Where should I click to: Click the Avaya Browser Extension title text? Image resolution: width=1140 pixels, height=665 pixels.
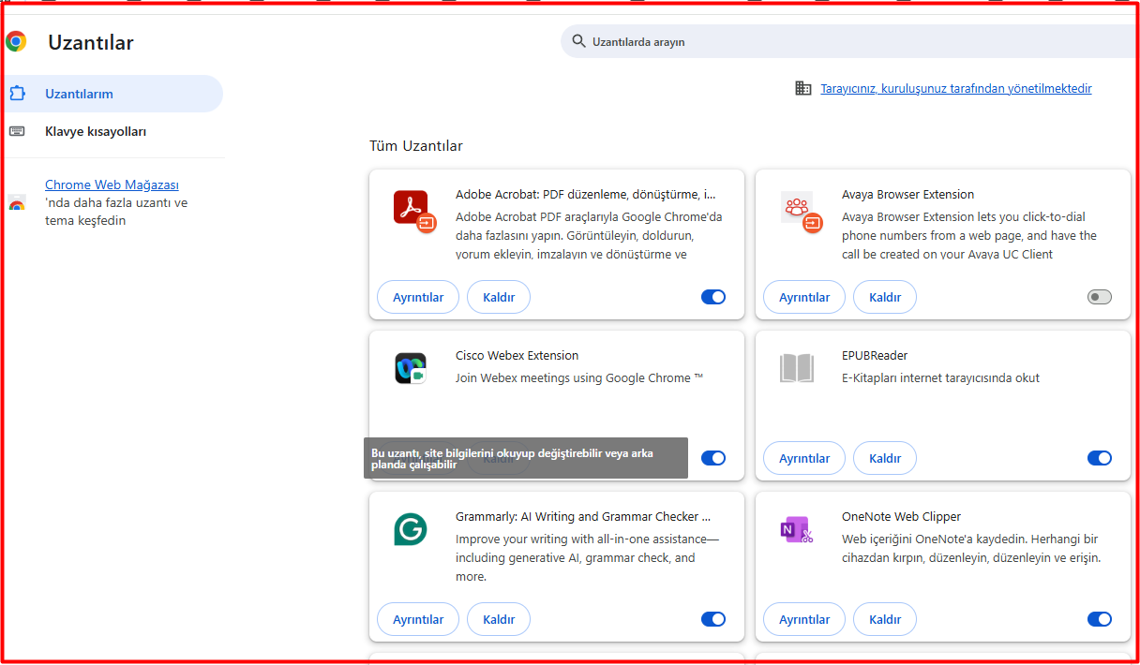[x=908, y=195]
